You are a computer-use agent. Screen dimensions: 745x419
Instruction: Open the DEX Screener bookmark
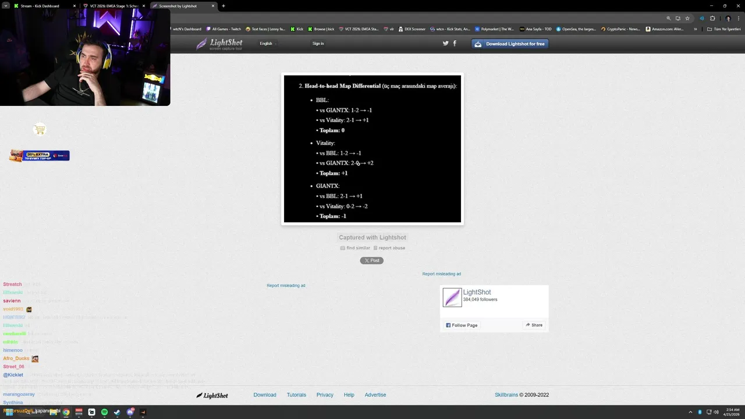(x=412, y=29)
